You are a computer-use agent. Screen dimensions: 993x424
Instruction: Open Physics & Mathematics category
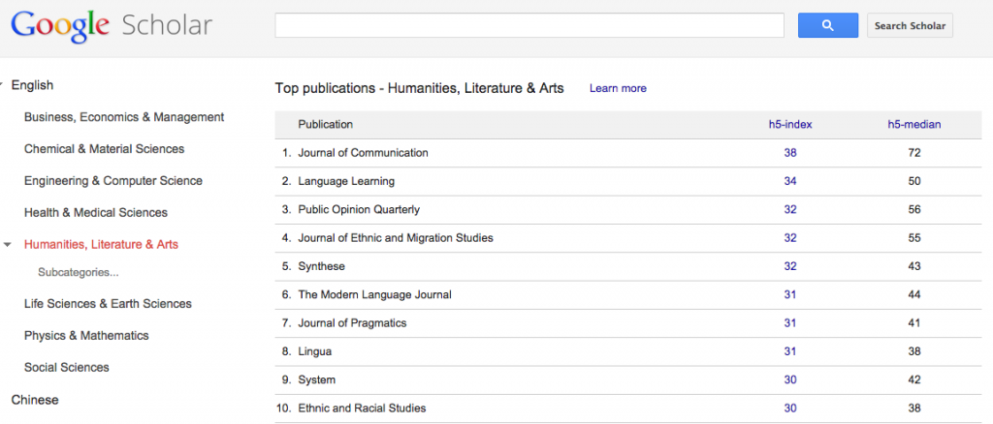(x=86, y=336)
